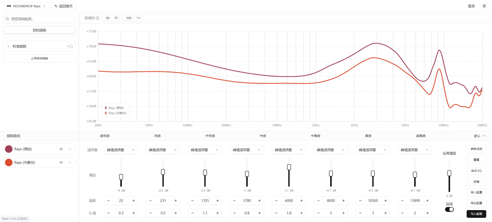Open filter type dropdown for 中低频 band
Viewport: 492px width, 222px height.
(x=205, y=150)
